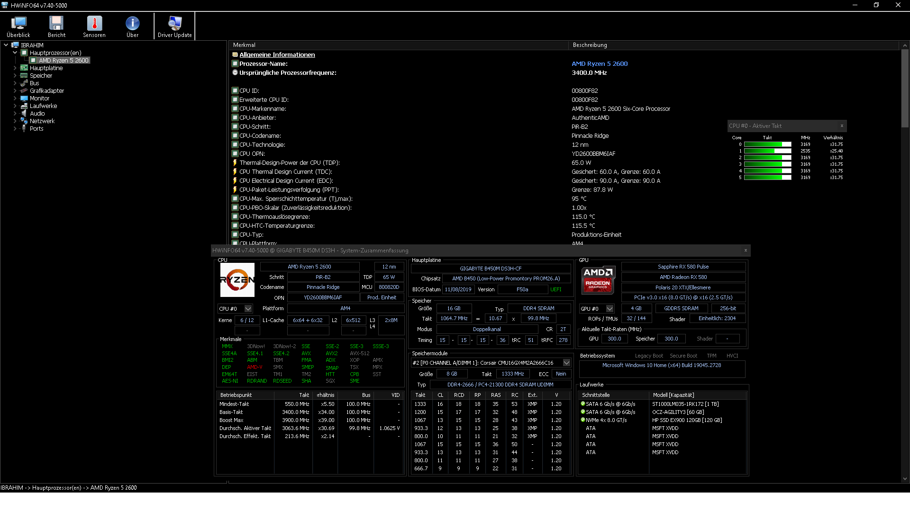Viewport: 910px width, 520px height.
Task: Open the GPU #0 selector dropdown
Action: pos(610,309)
